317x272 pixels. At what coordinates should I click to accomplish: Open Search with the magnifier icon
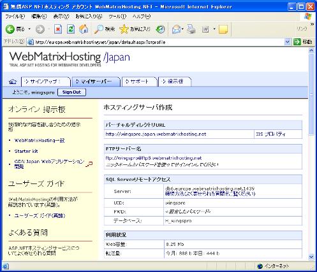click(104, 29)
